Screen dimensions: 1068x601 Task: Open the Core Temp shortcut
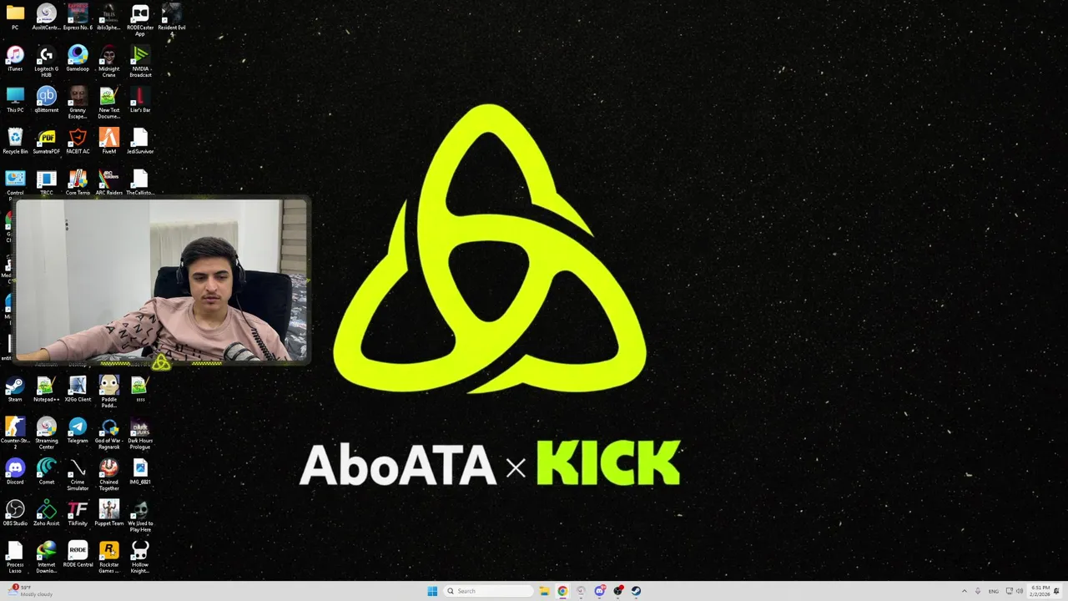coord(78,183)
